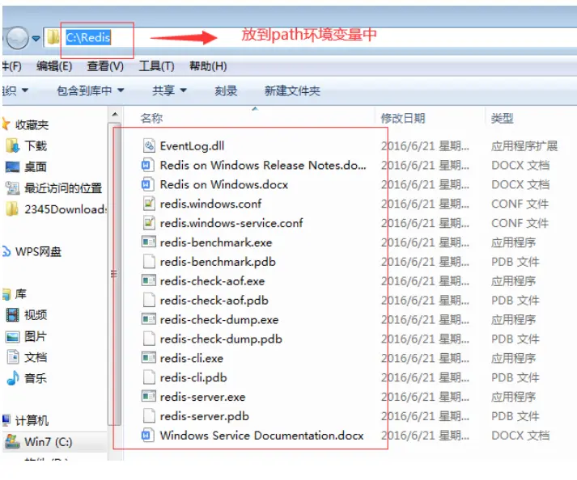This screenshot has width=577, height=480.
Task: Click the forward navigation button
Action: tap(17, 38)
